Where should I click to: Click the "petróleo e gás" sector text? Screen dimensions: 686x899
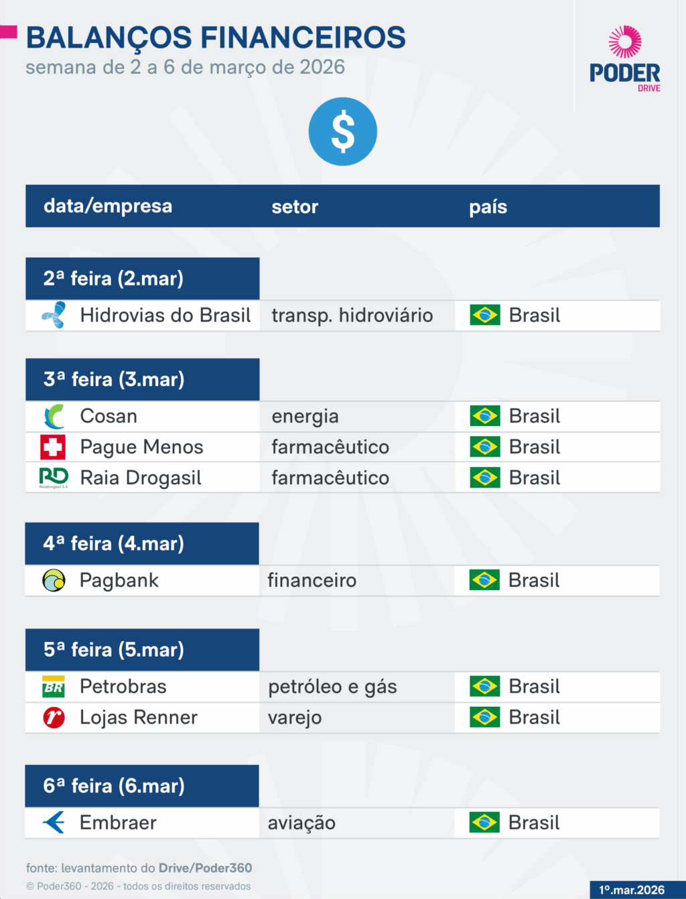coord(332,687)
